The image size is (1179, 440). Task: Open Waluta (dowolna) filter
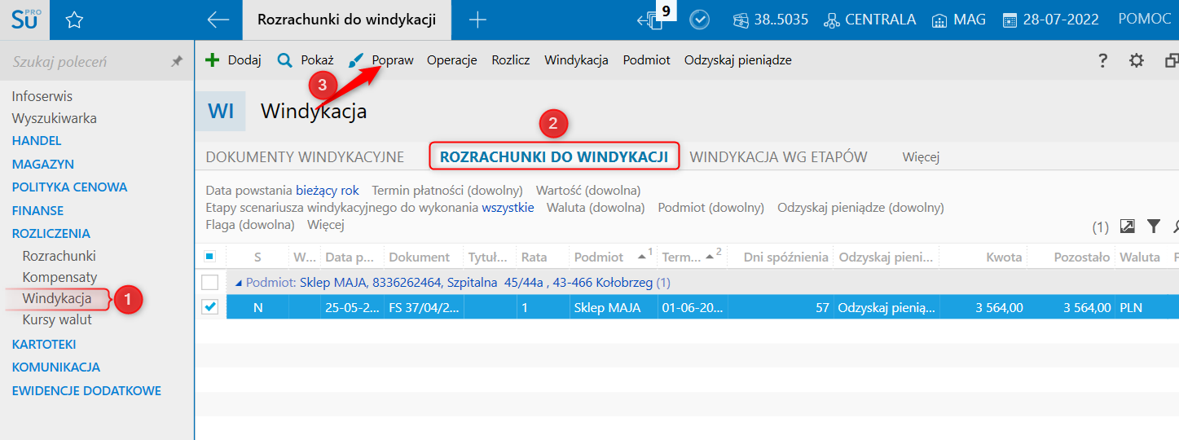[x=596, y=208]
